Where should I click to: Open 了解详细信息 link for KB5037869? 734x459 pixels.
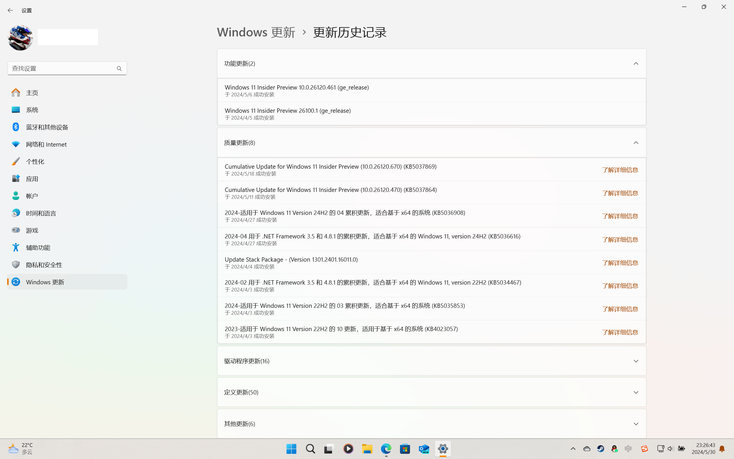620,170
